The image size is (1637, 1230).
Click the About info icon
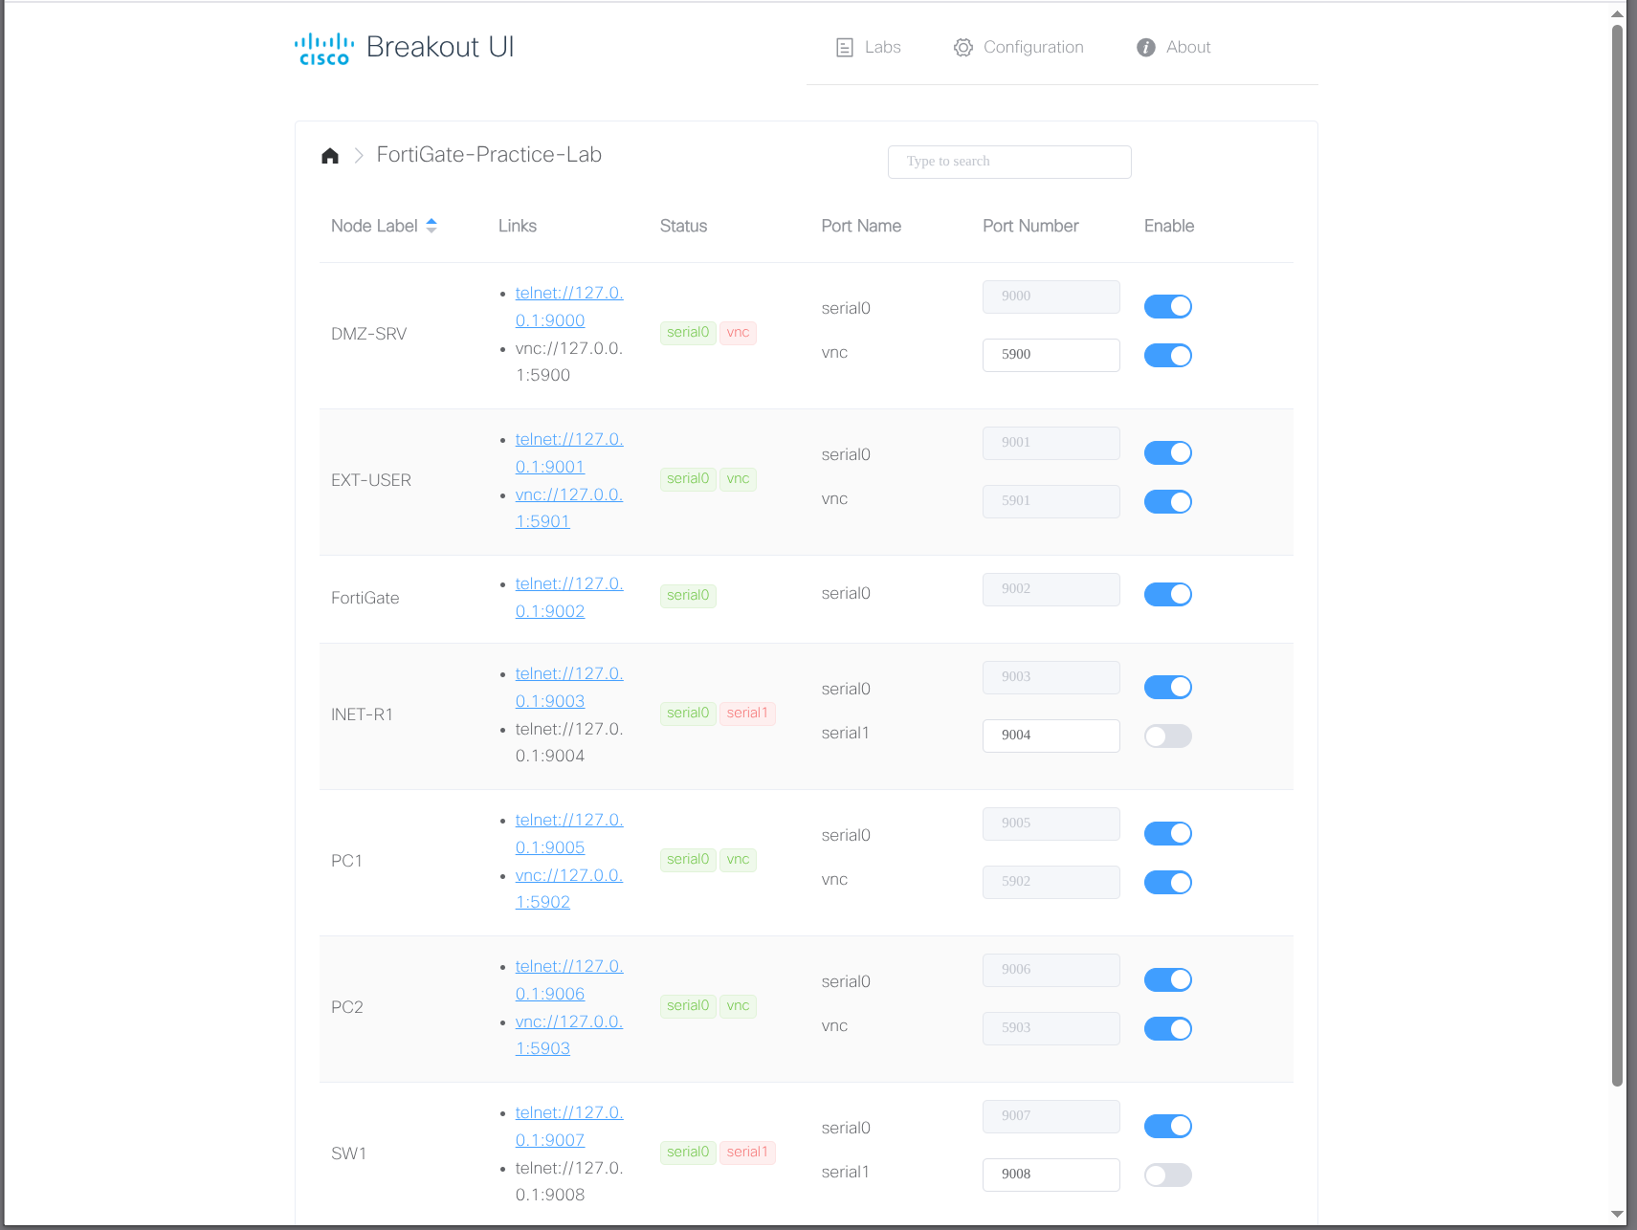click(x=1146, y=48)
